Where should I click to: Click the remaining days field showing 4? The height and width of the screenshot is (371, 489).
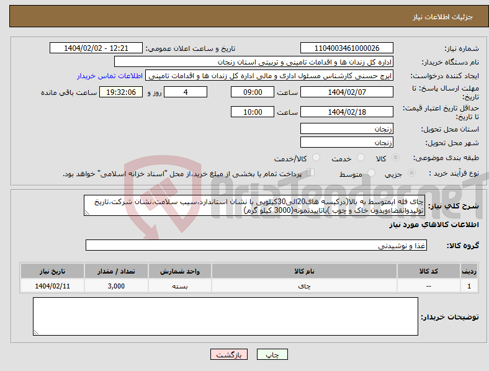point(186,92)
